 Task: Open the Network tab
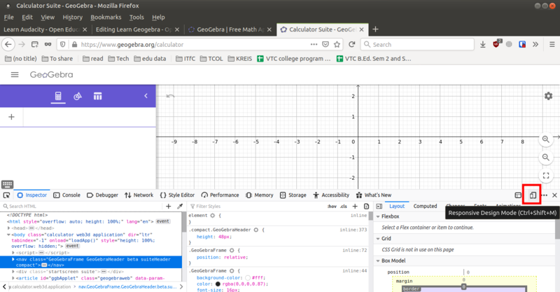tap(139, 195)
